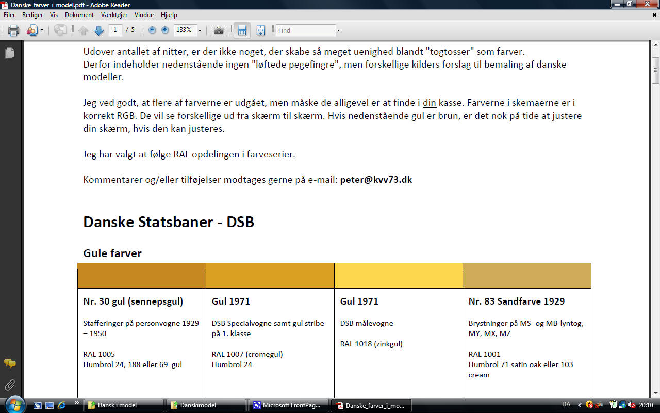Image resolution: width=660 pixels, height=413 pixels.
Task: Click the scrollbar up arrow
Action: pyautogui.click(x=655, y=45)
